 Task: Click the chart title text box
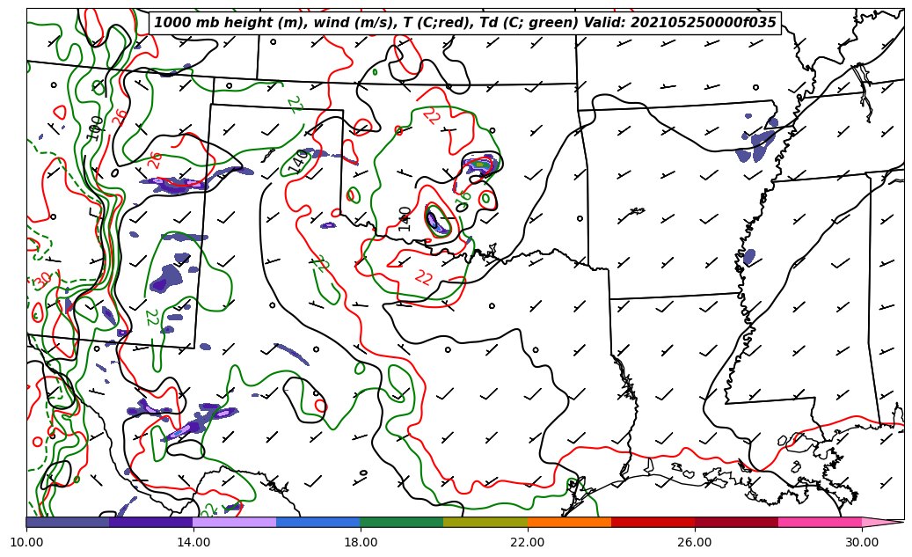[x=464, y=23]
